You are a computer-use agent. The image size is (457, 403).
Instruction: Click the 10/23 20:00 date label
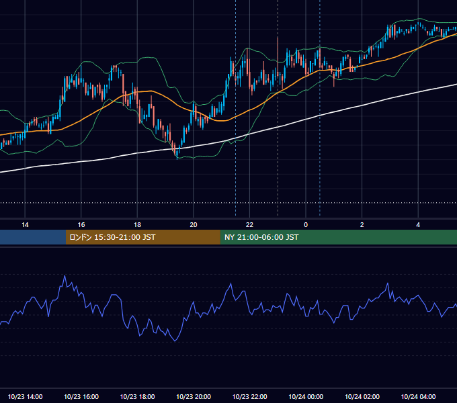(x=194, y=396)
